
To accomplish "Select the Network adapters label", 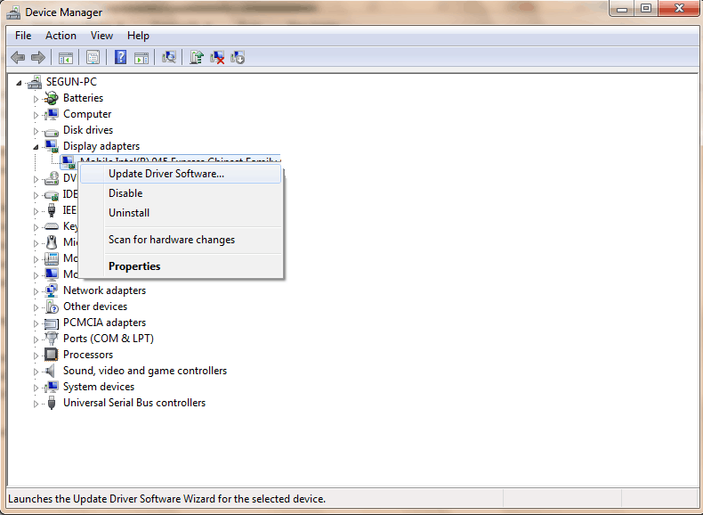I will click(x=104, y=290).
